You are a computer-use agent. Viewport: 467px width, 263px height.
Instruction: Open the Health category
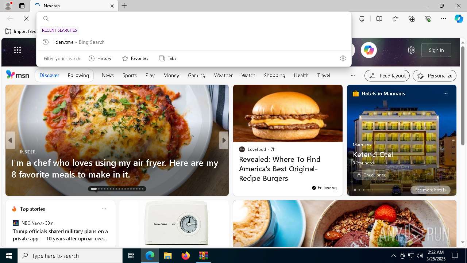(301, 75)
